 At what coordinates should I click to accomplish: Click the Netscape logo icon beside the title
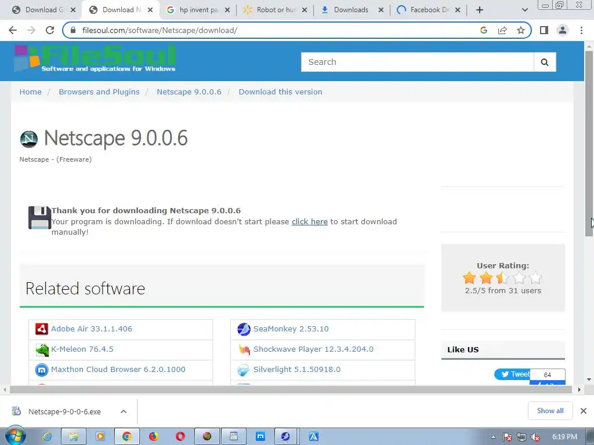(29, 139)
